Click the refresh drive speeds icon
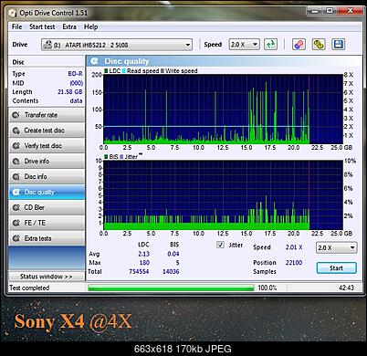Viewport: 367px width, 356px height. (x=270, y=45)
